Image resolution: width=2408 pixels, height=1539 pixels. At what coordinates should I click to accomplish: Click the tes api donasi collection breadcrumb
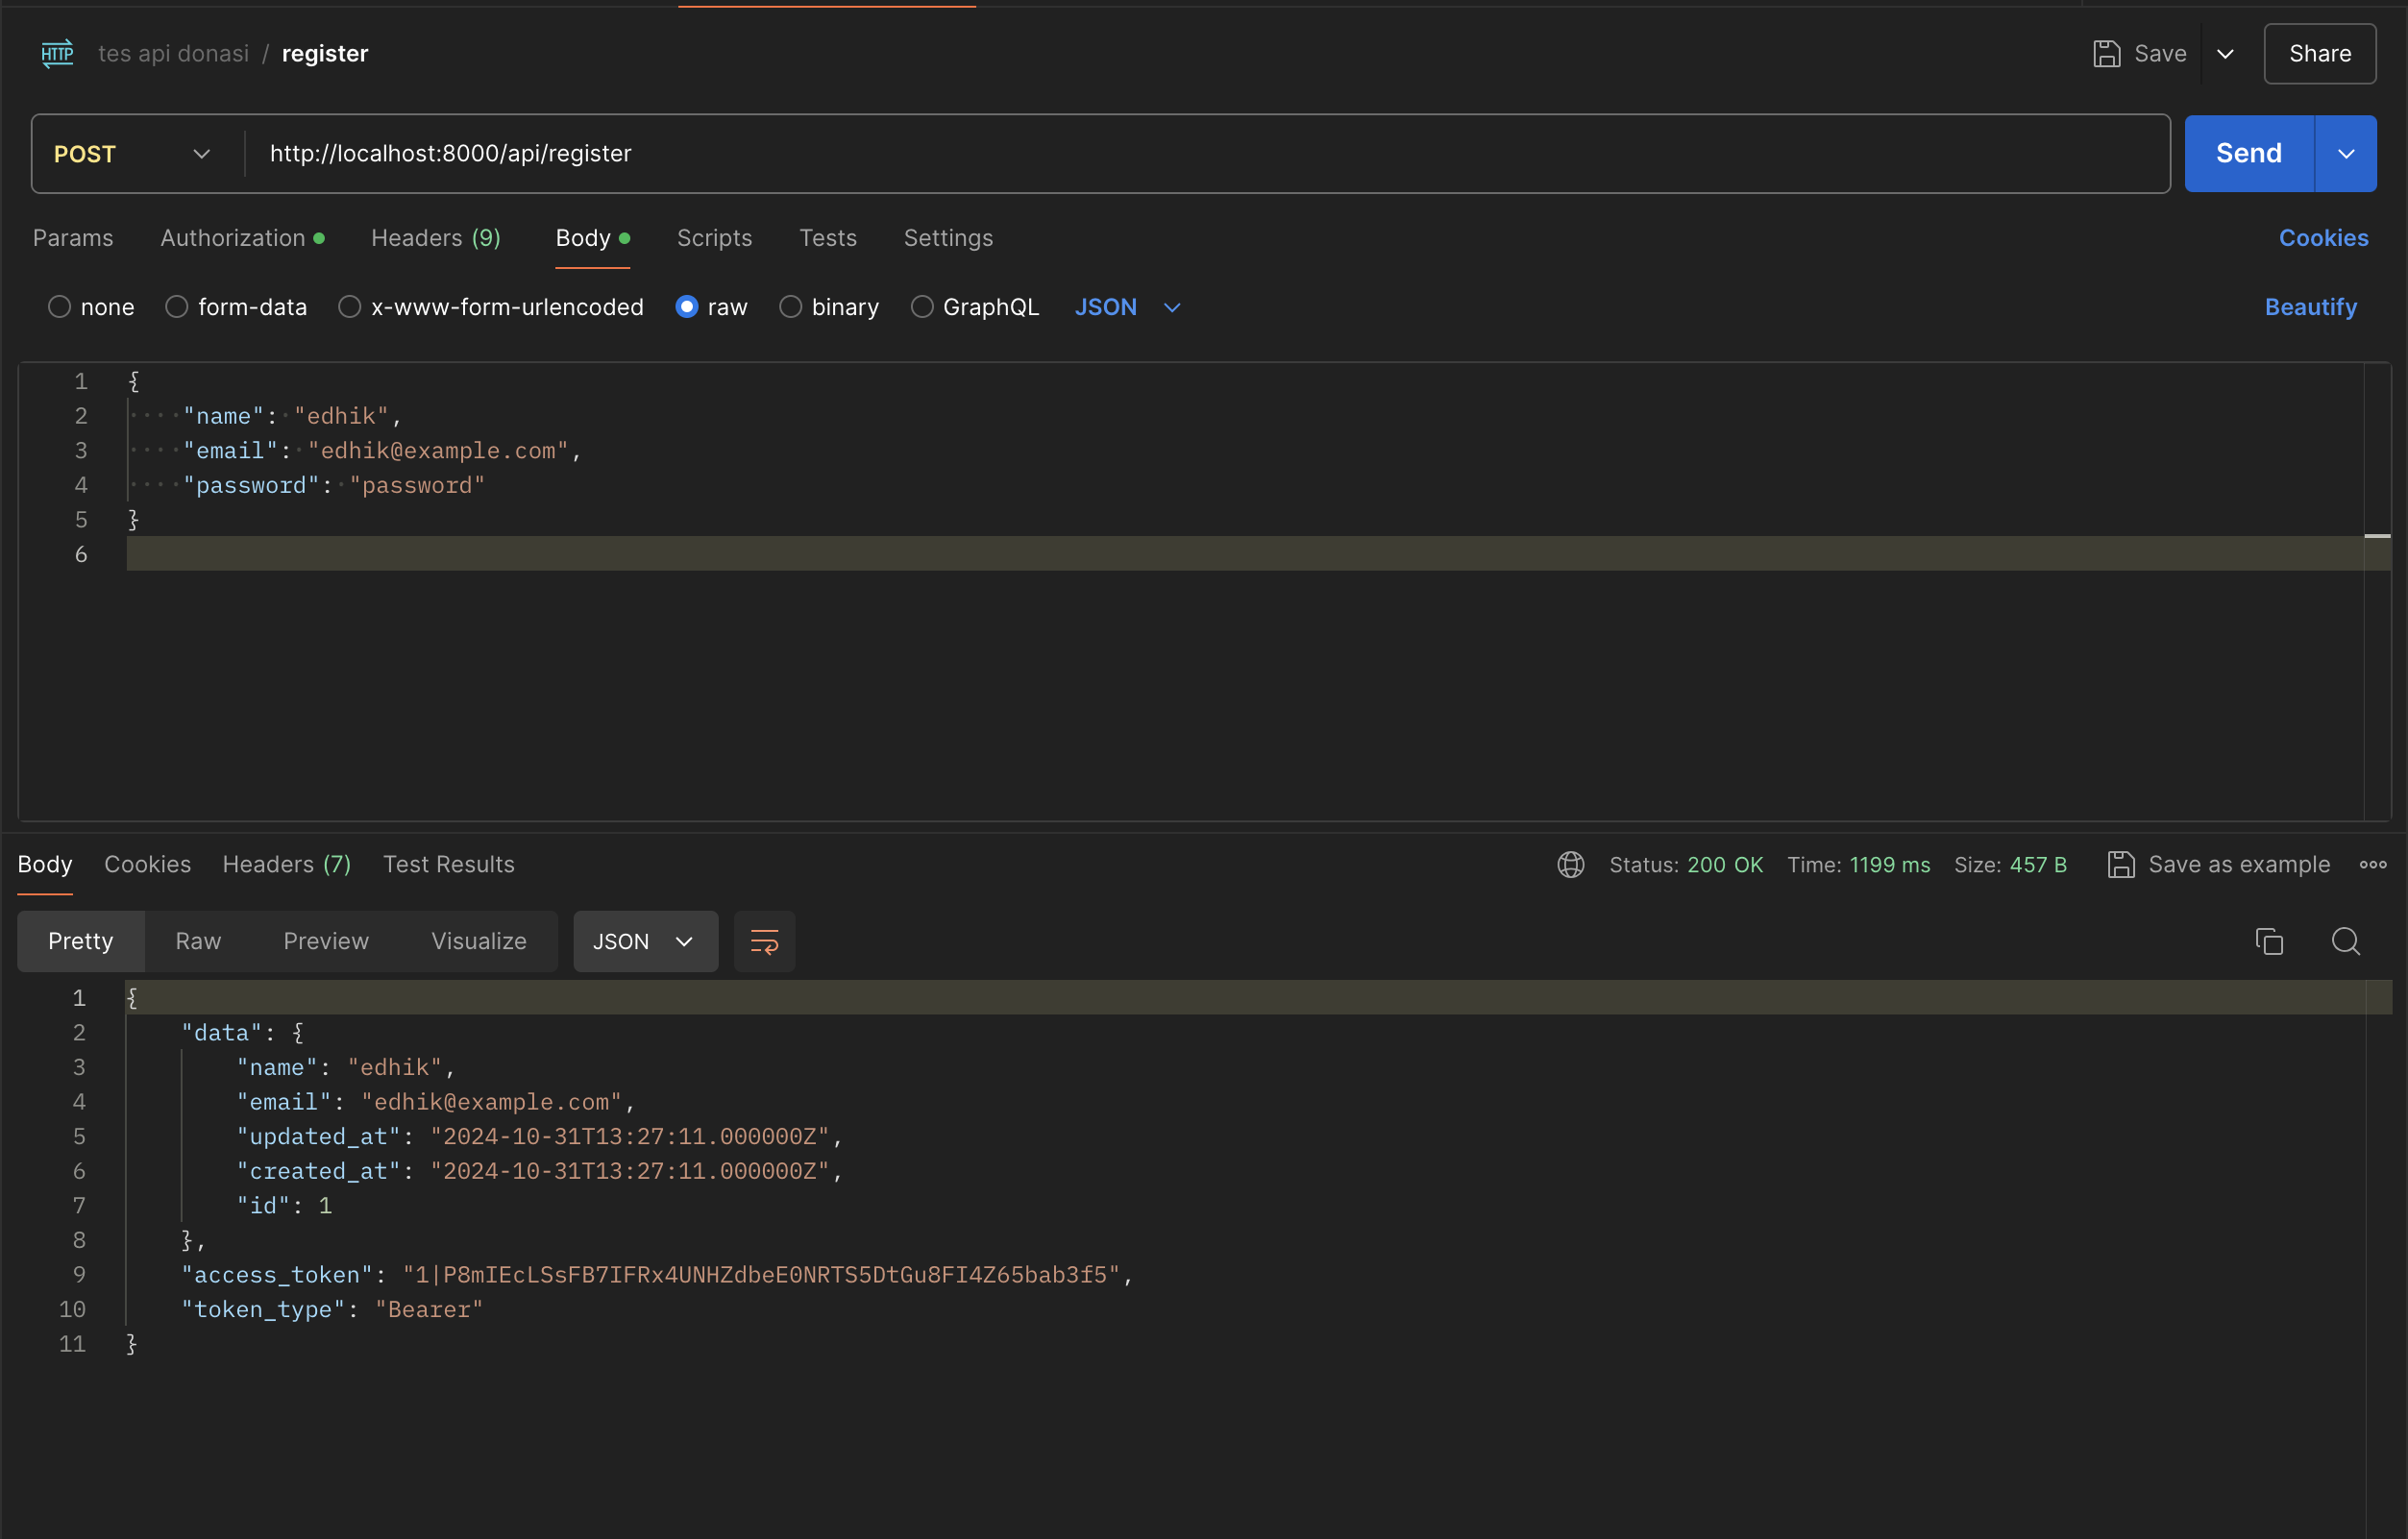[173, 53]
